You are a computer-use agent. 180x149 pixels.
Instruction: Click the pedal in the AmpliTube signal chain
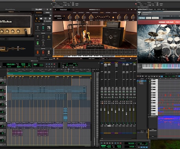(x=18, y=49)
